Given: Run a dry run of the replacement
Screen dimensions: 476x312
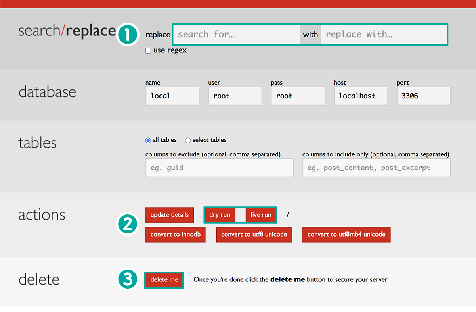Looking at the screenshot, I should click(220, 215).
